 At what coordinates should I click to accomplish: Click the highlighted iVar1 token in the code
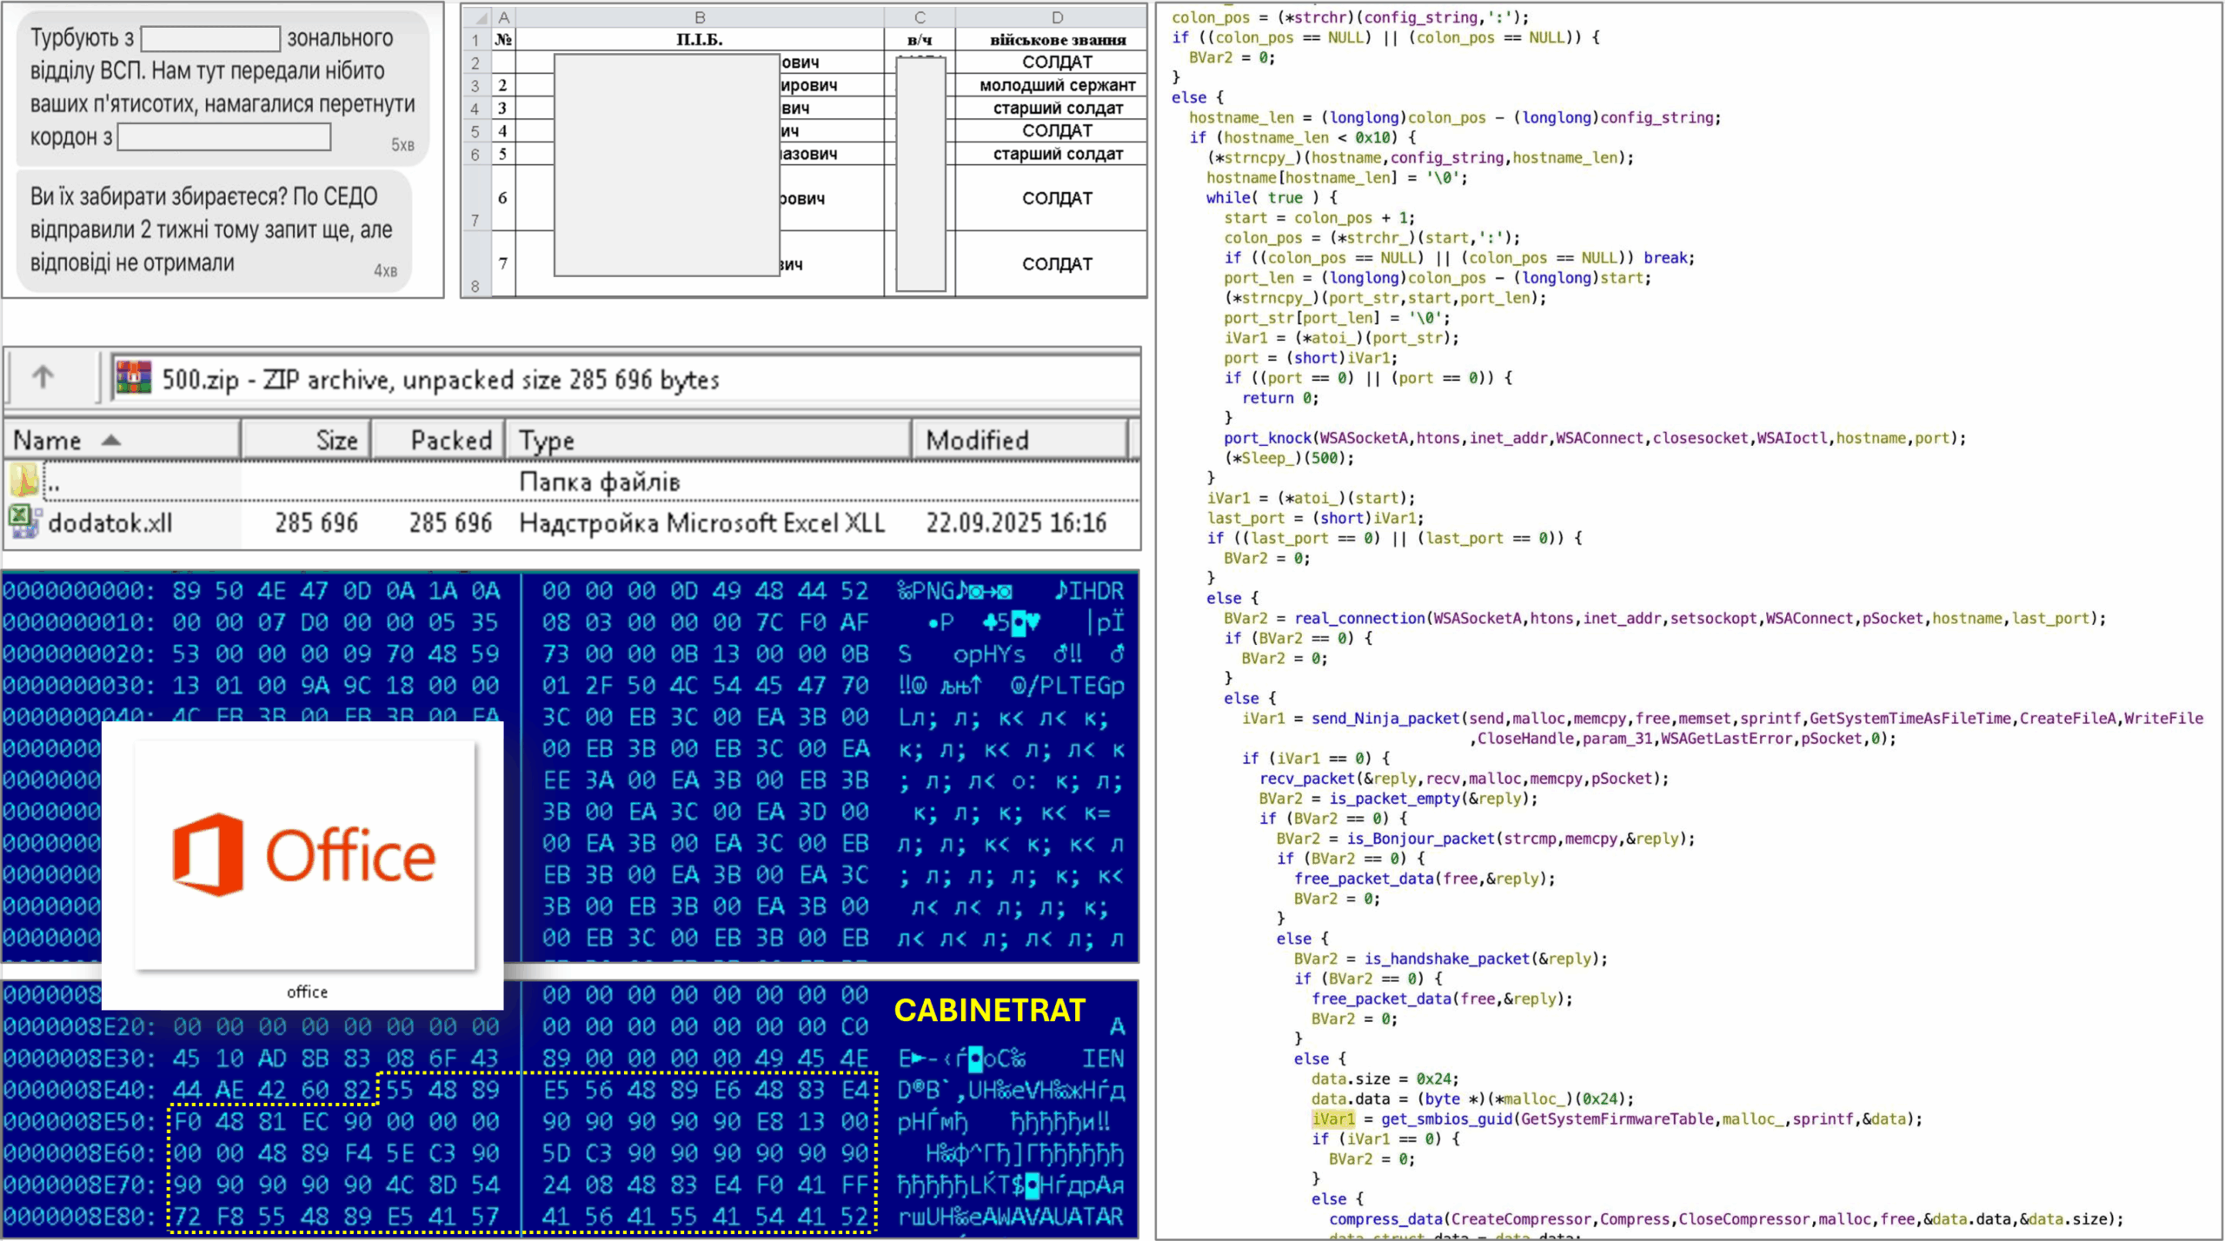[x=1334, y=1118]
